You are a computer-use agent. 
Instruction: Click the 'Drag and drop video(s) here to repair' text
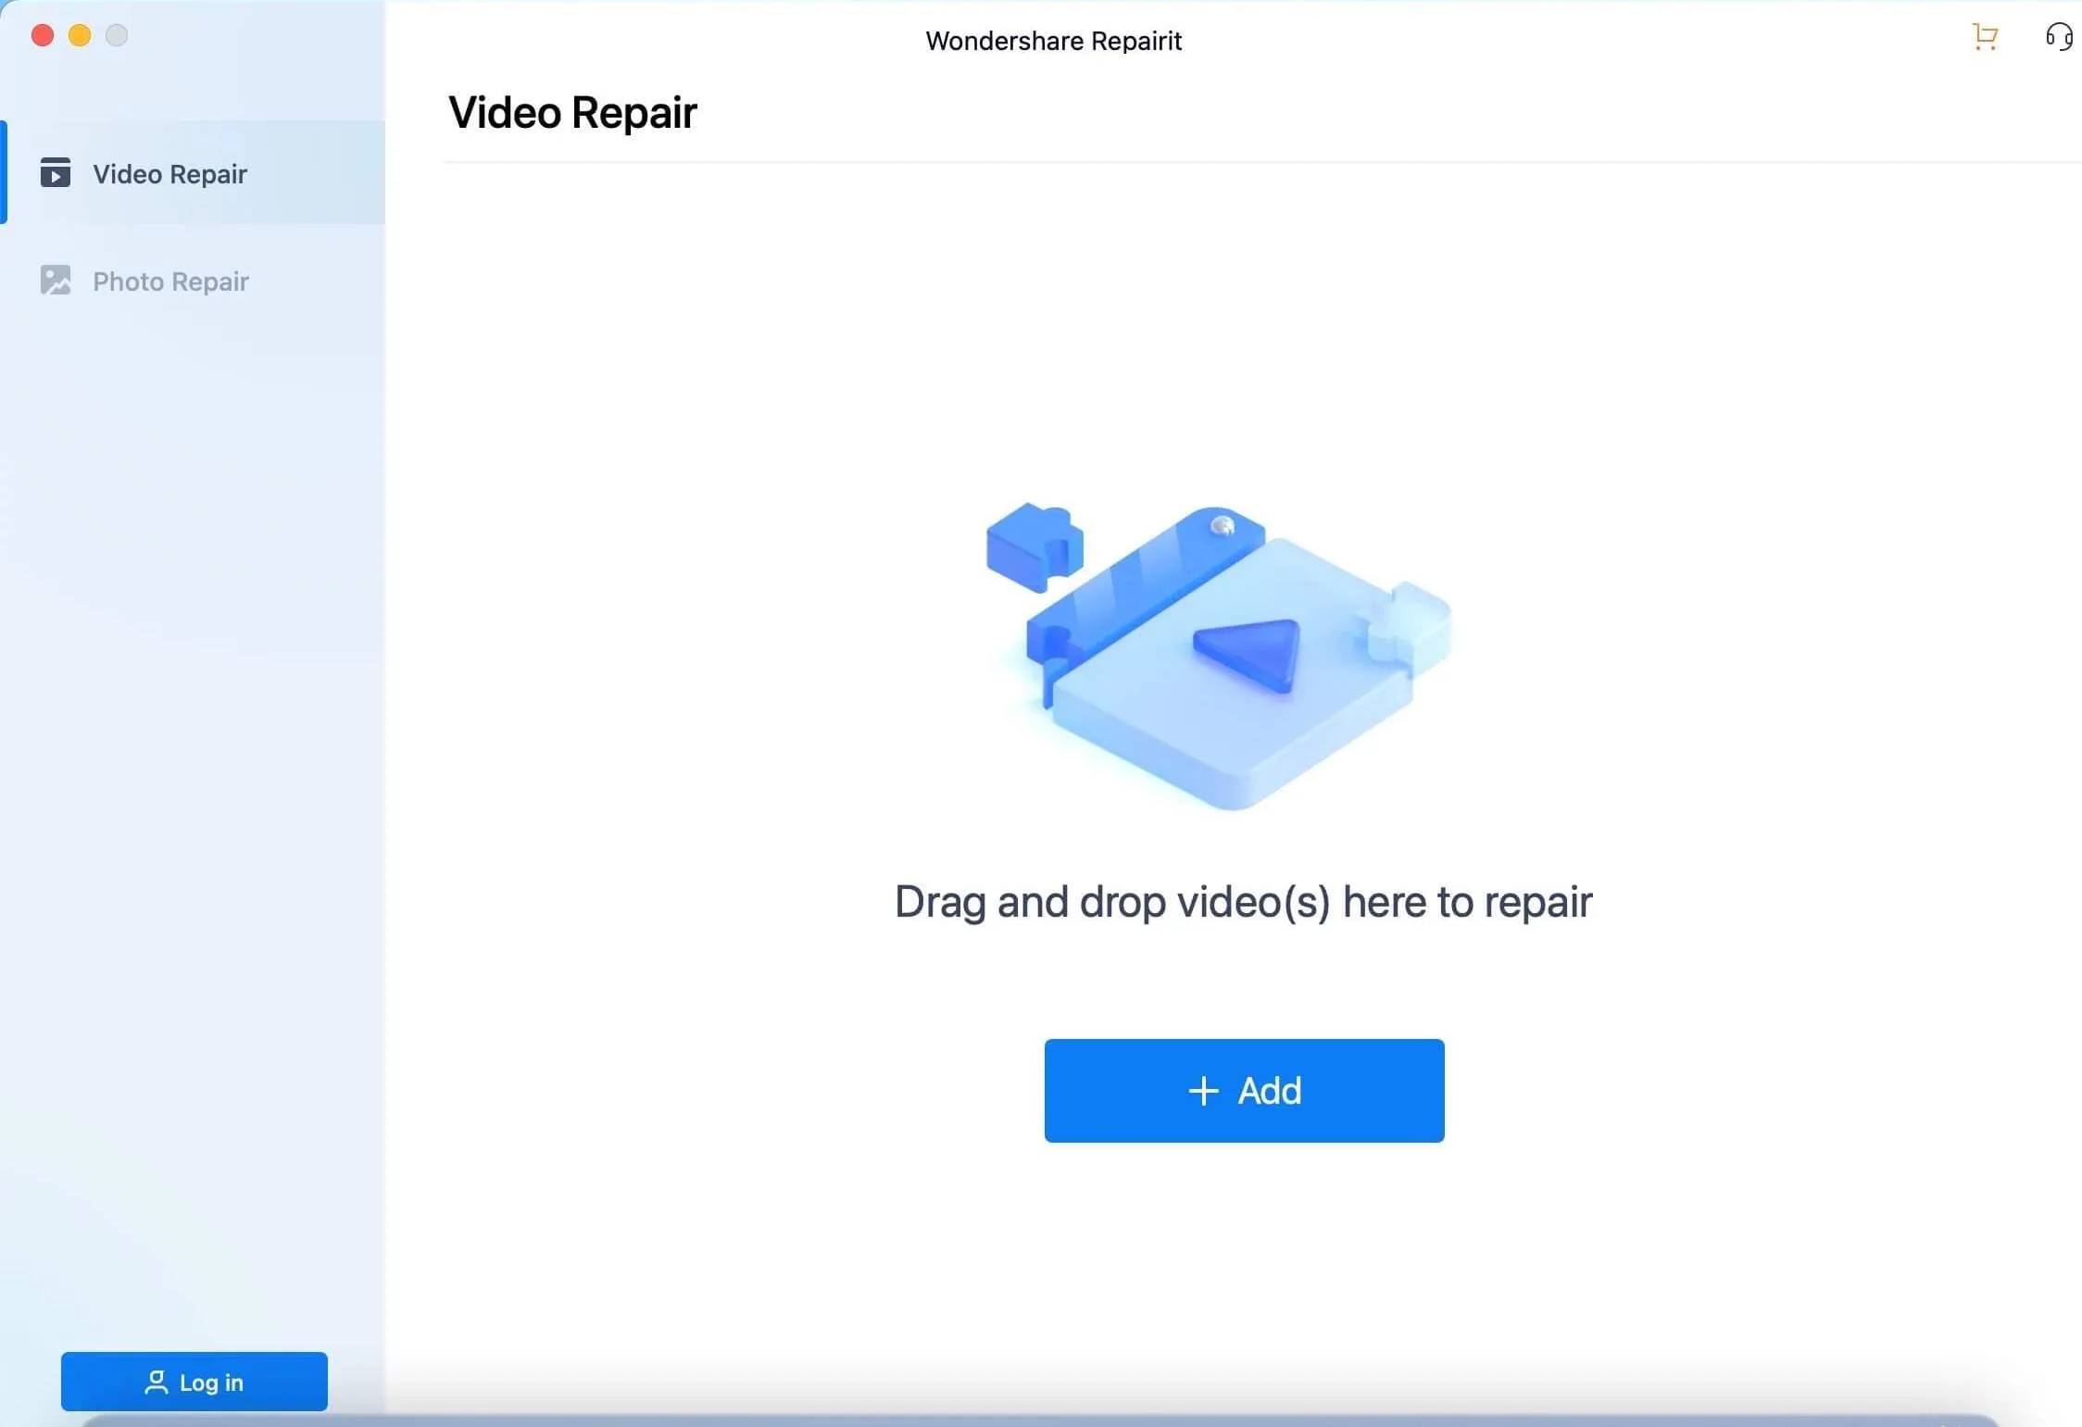point(1242,901)
